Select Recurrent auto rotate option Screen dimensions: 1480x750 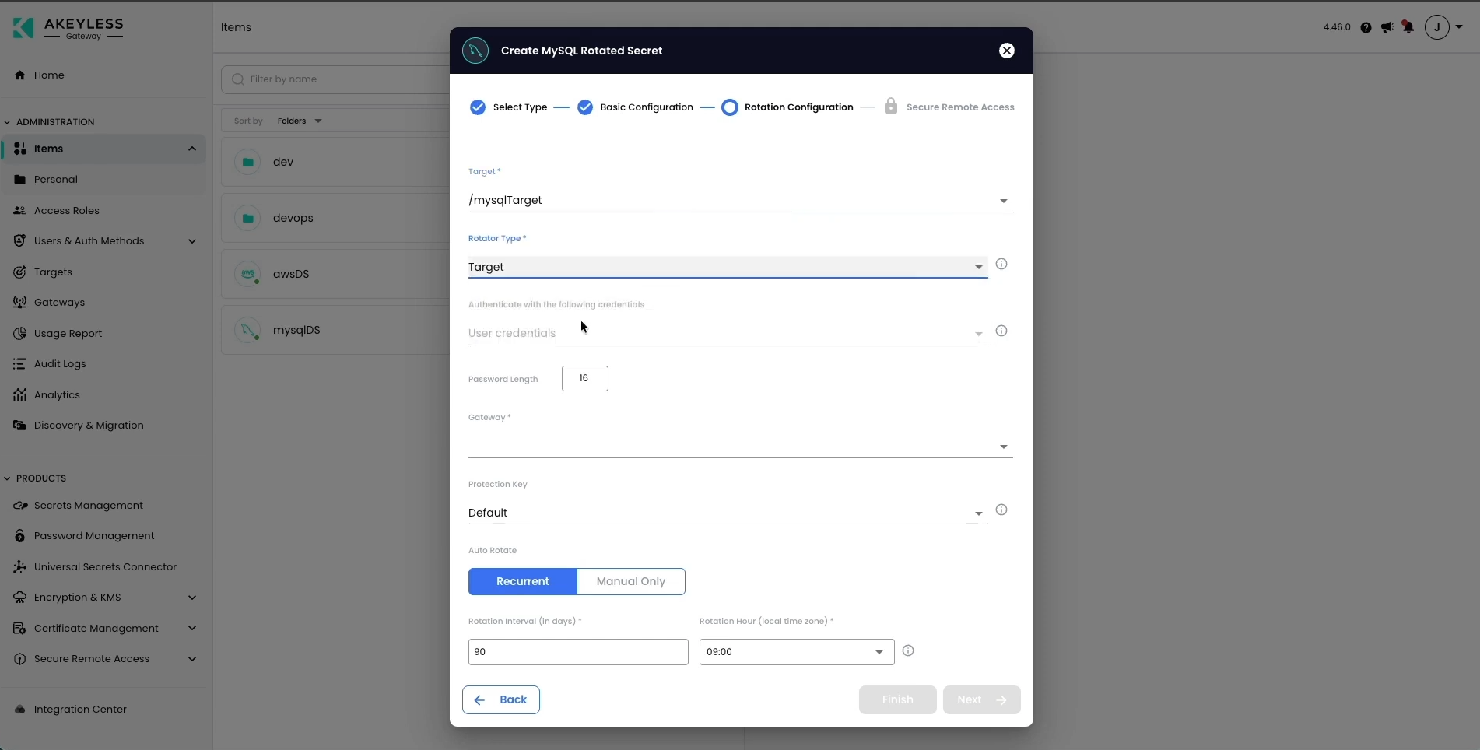click(x=523, y=581)
